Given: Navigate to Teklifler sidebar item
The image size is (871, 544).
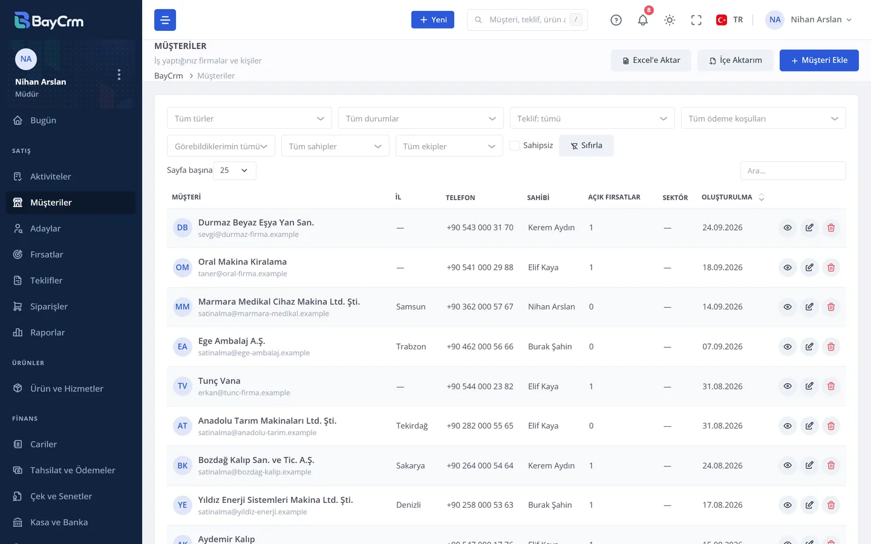Looking at the screenshot, I should (71, 280).
